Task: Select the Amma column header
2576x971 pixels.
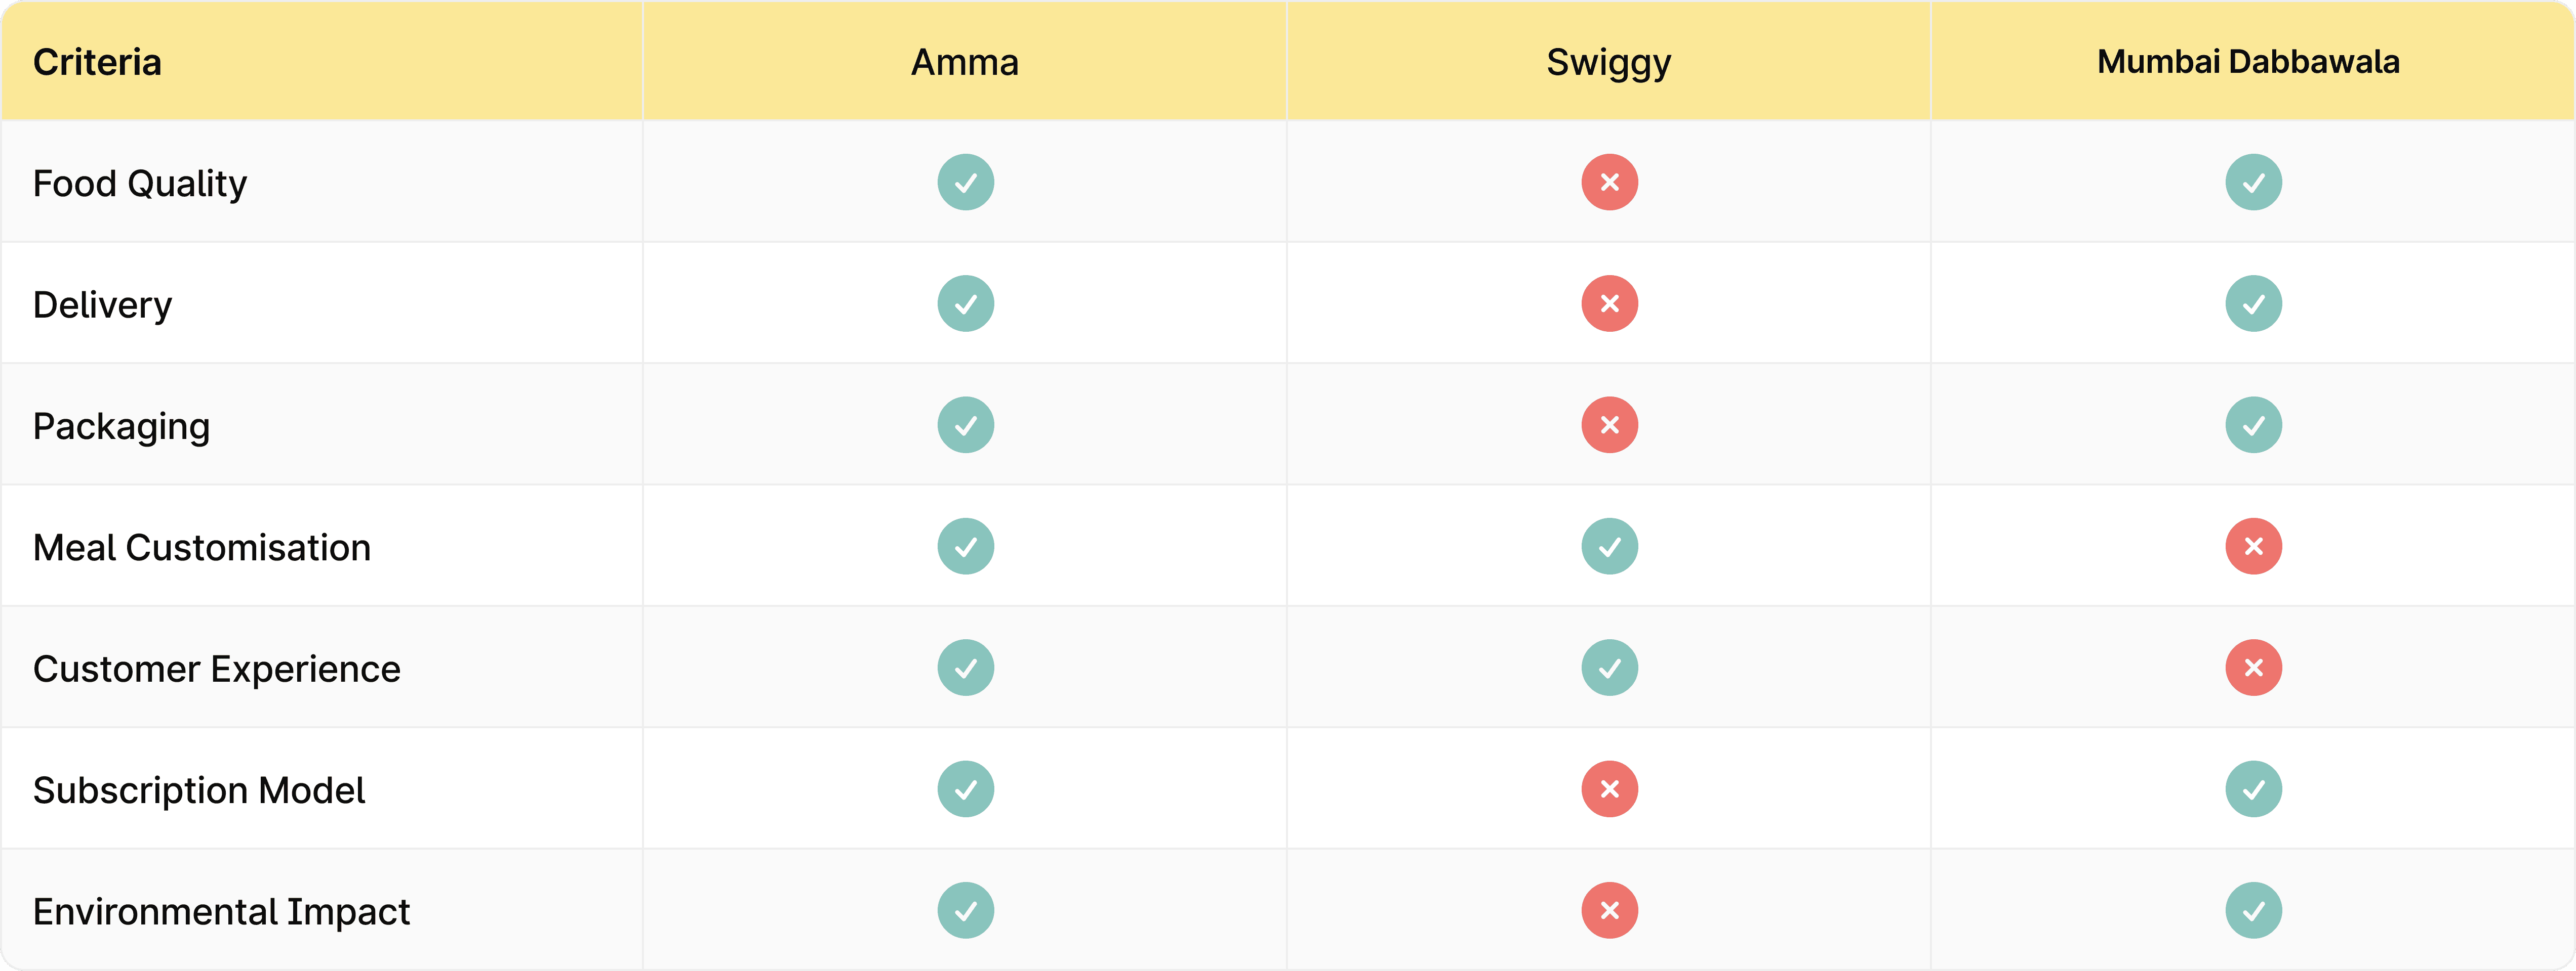Action: pos(964,62)
